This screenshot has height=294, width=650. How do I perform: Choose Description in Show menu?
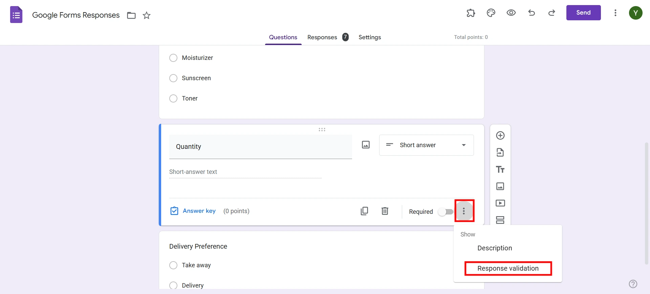point(495,248)
